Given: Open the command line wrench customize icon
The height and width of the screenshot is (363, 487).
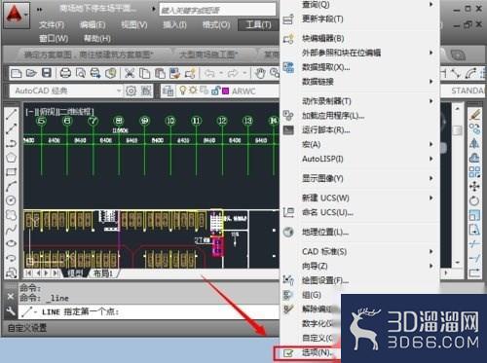Looking at the screenshot, I should coord(11,311).
